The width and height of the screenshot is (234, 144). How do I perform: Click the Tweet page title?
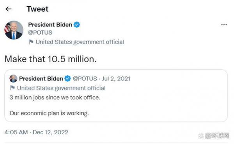[x=37, y=9]
